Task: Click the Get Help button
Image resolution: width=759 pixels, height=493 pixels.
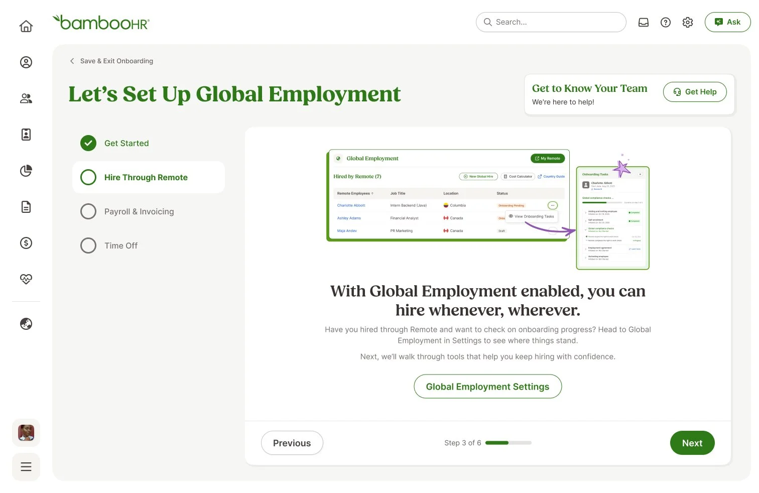Action: click(695, 92)
